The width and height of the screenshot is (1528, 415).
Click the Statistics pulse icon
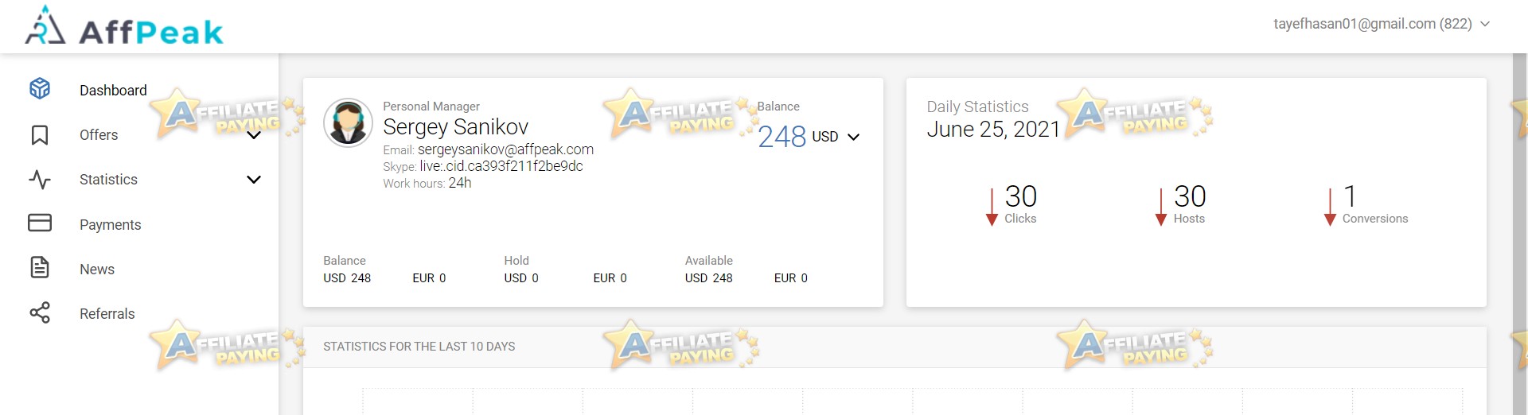pyautogui.click(x=40, y=180)
